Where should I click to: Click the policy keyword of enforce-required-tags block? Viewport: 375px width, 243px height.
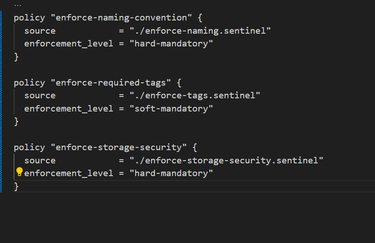[x=30, y=83]
